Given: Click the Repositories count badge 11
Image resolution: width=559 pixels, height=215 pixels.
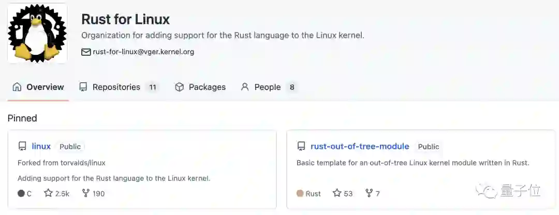Looking at the screenshot, I should 152,87.
